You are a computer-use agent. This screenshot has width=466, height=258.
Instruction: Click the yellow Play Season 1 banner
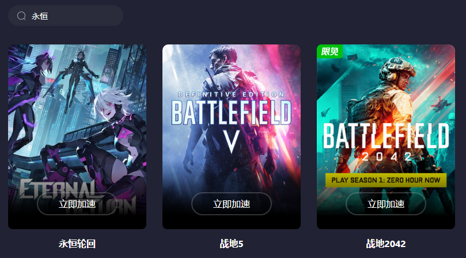click(386, 180)
